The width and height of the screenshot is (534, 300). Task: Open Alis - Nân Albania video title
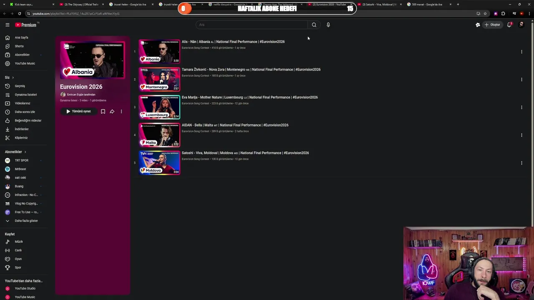[x=233, y=42]
